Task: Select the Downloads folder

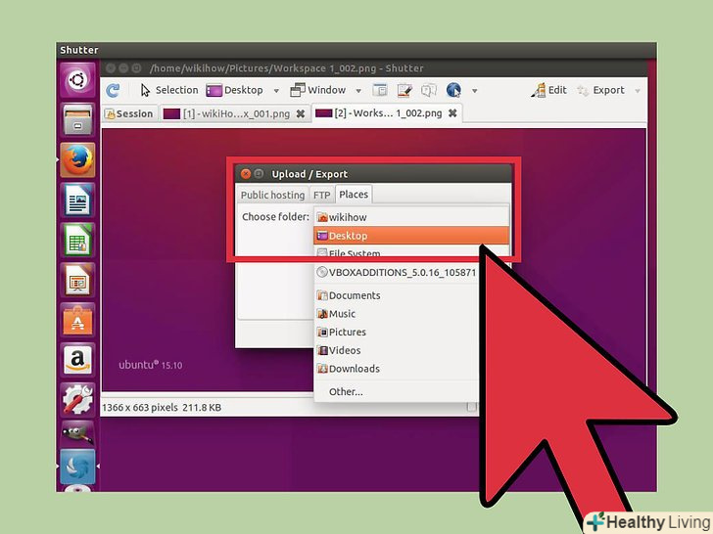Action: [x=397, y=369]
